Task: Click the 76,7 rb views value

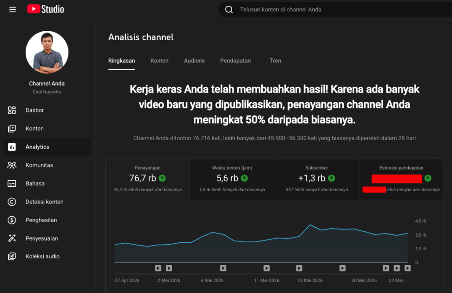Action: click(143, 178)
